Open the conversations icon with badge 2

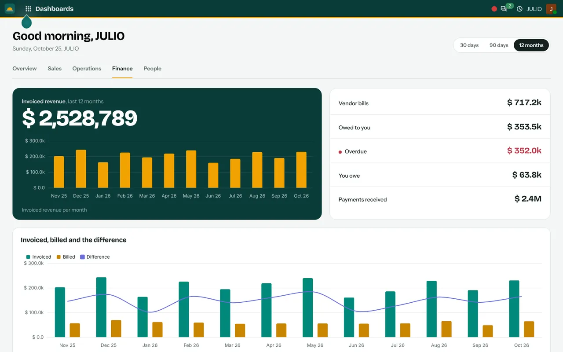point(504,9)
